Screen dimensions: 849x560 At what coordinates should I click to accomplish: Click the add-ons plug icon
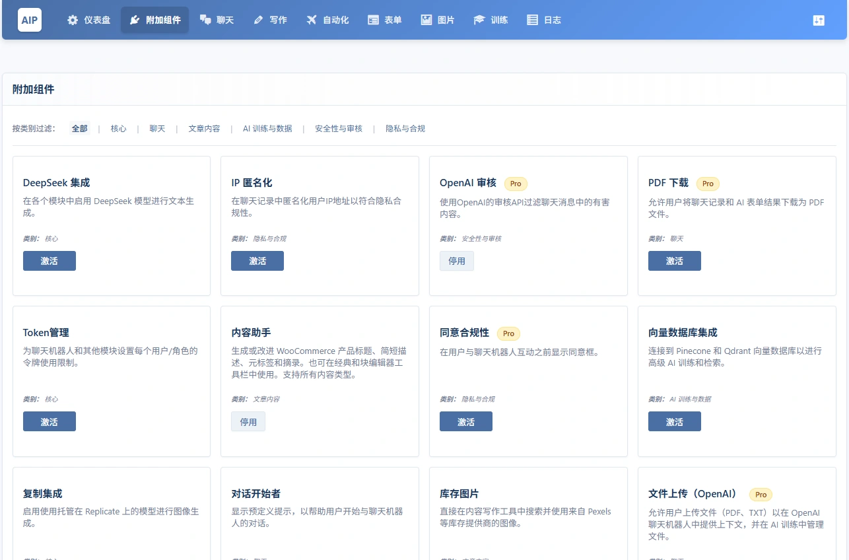135,20
